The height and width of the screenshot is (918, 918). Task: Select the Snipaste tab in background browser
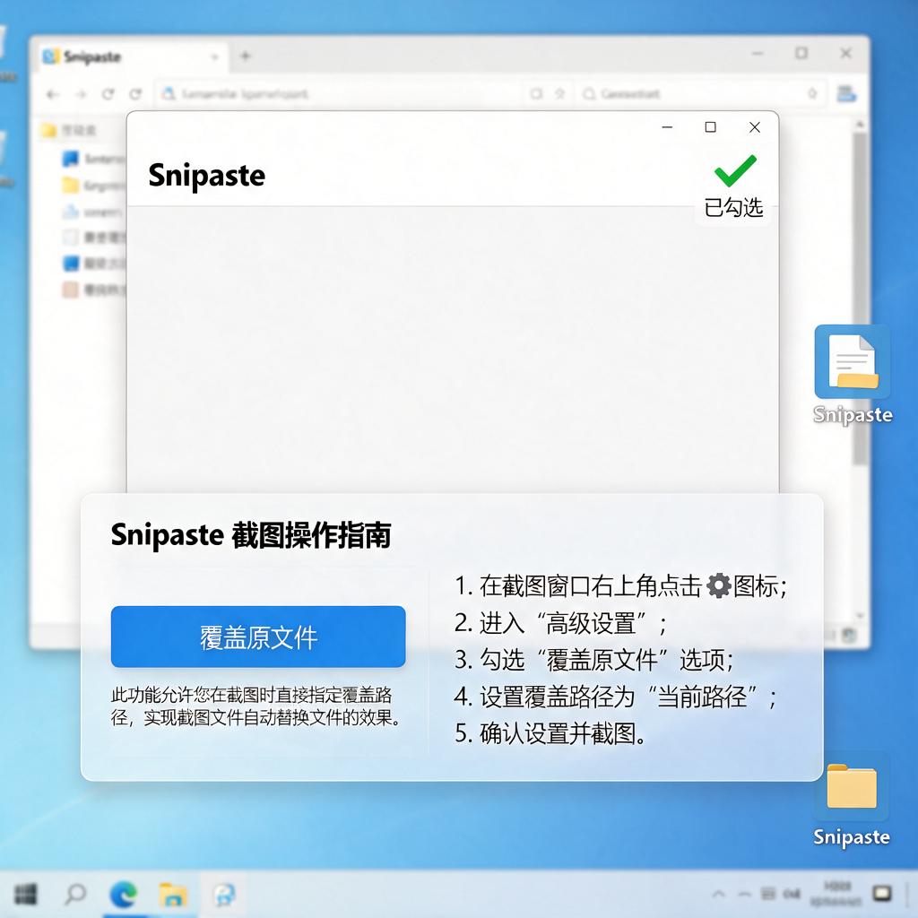(132, 56)
